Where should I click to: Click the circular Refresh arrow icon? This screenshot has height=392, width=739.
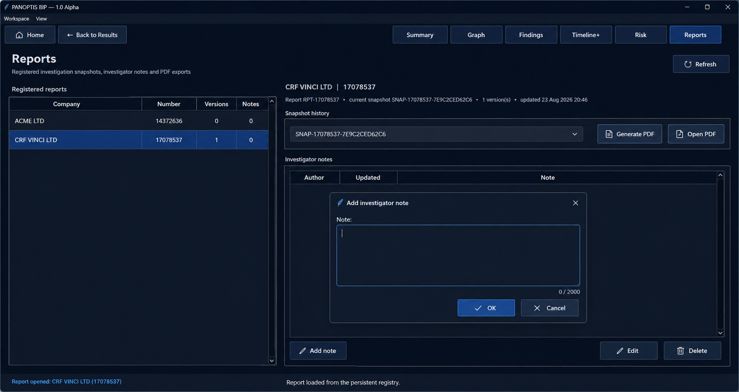tap(688, 64)
